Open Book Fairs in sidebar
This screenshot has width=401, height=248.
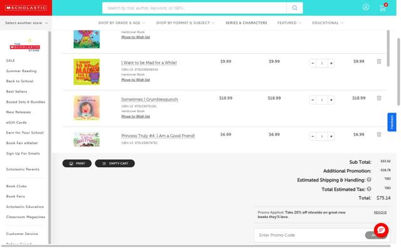(x=16, y=197)
